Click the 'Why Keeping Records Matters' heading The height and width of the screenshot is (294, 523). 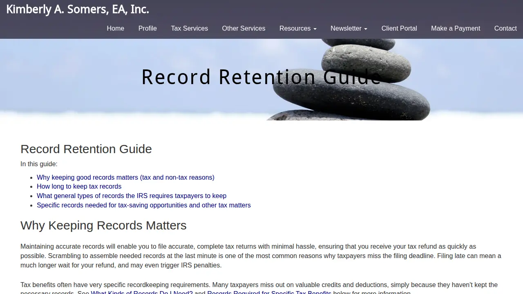103,225
